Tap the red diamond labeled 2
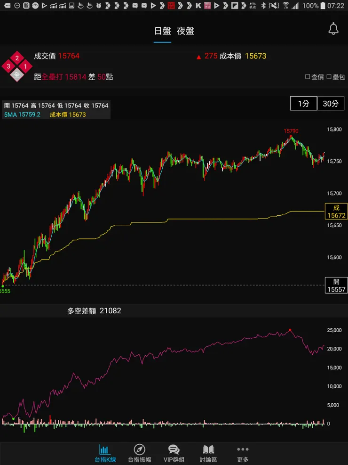 (x=17, y=58)
